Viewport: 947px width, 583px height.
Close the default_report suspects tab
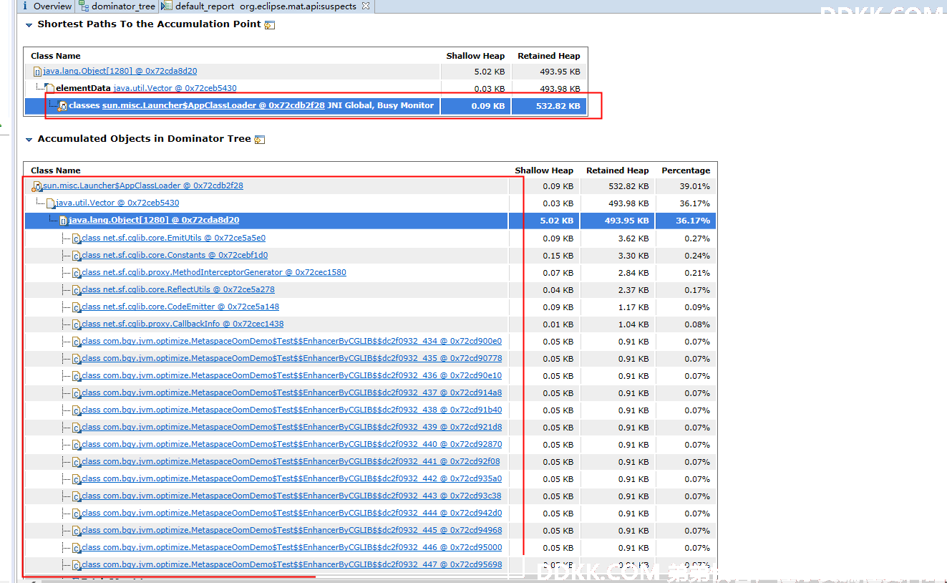(366, 6)
